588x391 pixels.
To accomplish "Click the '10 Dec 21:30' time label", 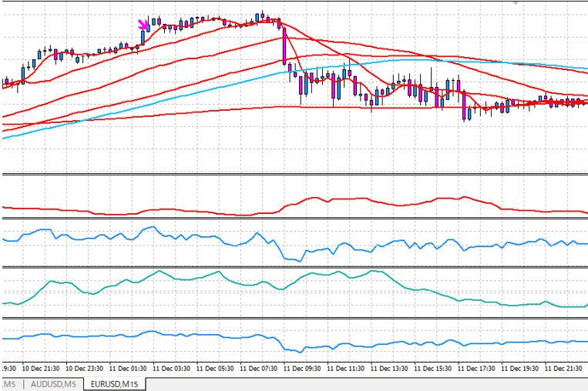I will click(x=41, y=369).
